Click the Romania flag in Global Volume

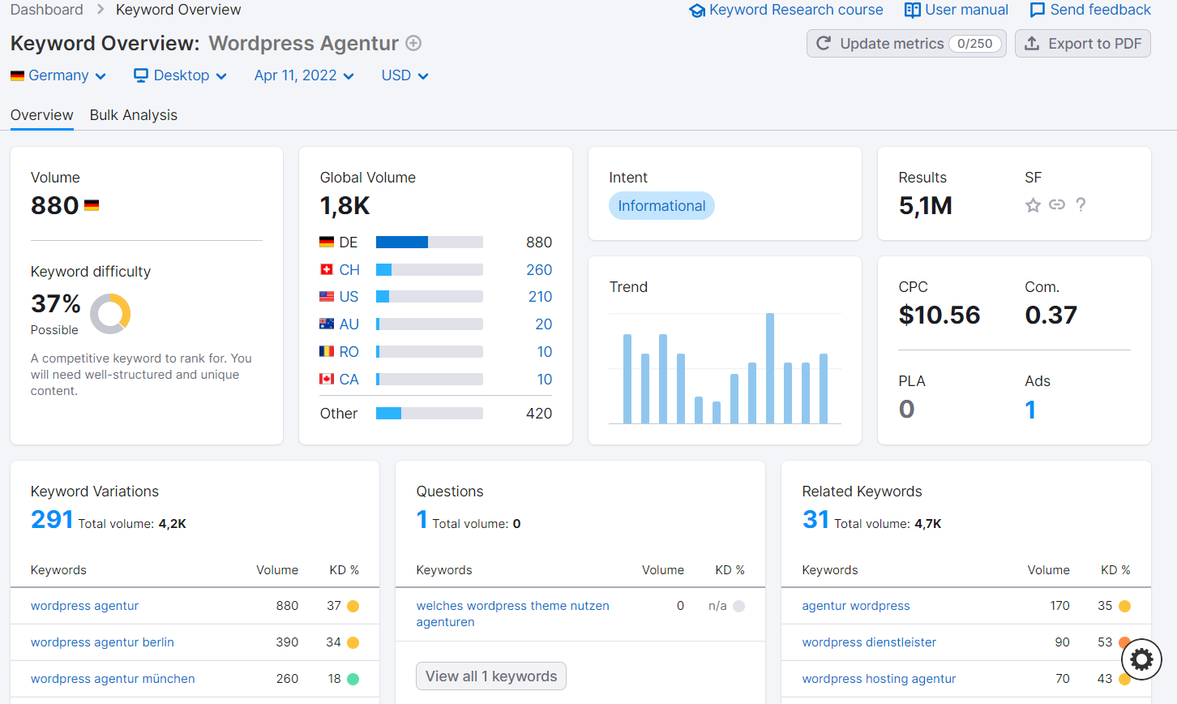327,351
